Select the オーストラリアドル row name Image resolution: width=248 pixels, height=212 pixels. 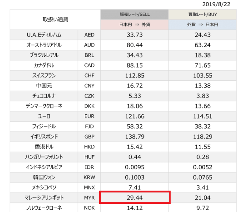point(44,45)
